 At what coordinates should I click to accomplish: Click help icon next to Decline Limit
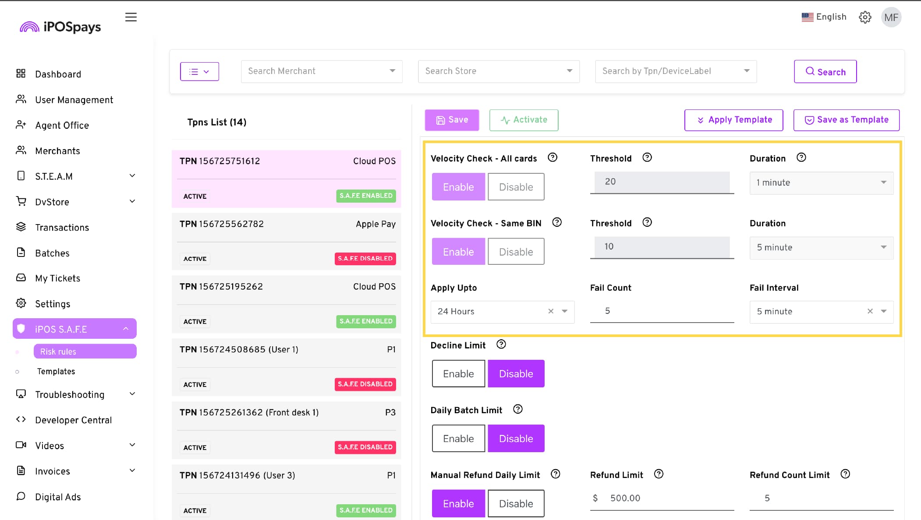(501, 344)
